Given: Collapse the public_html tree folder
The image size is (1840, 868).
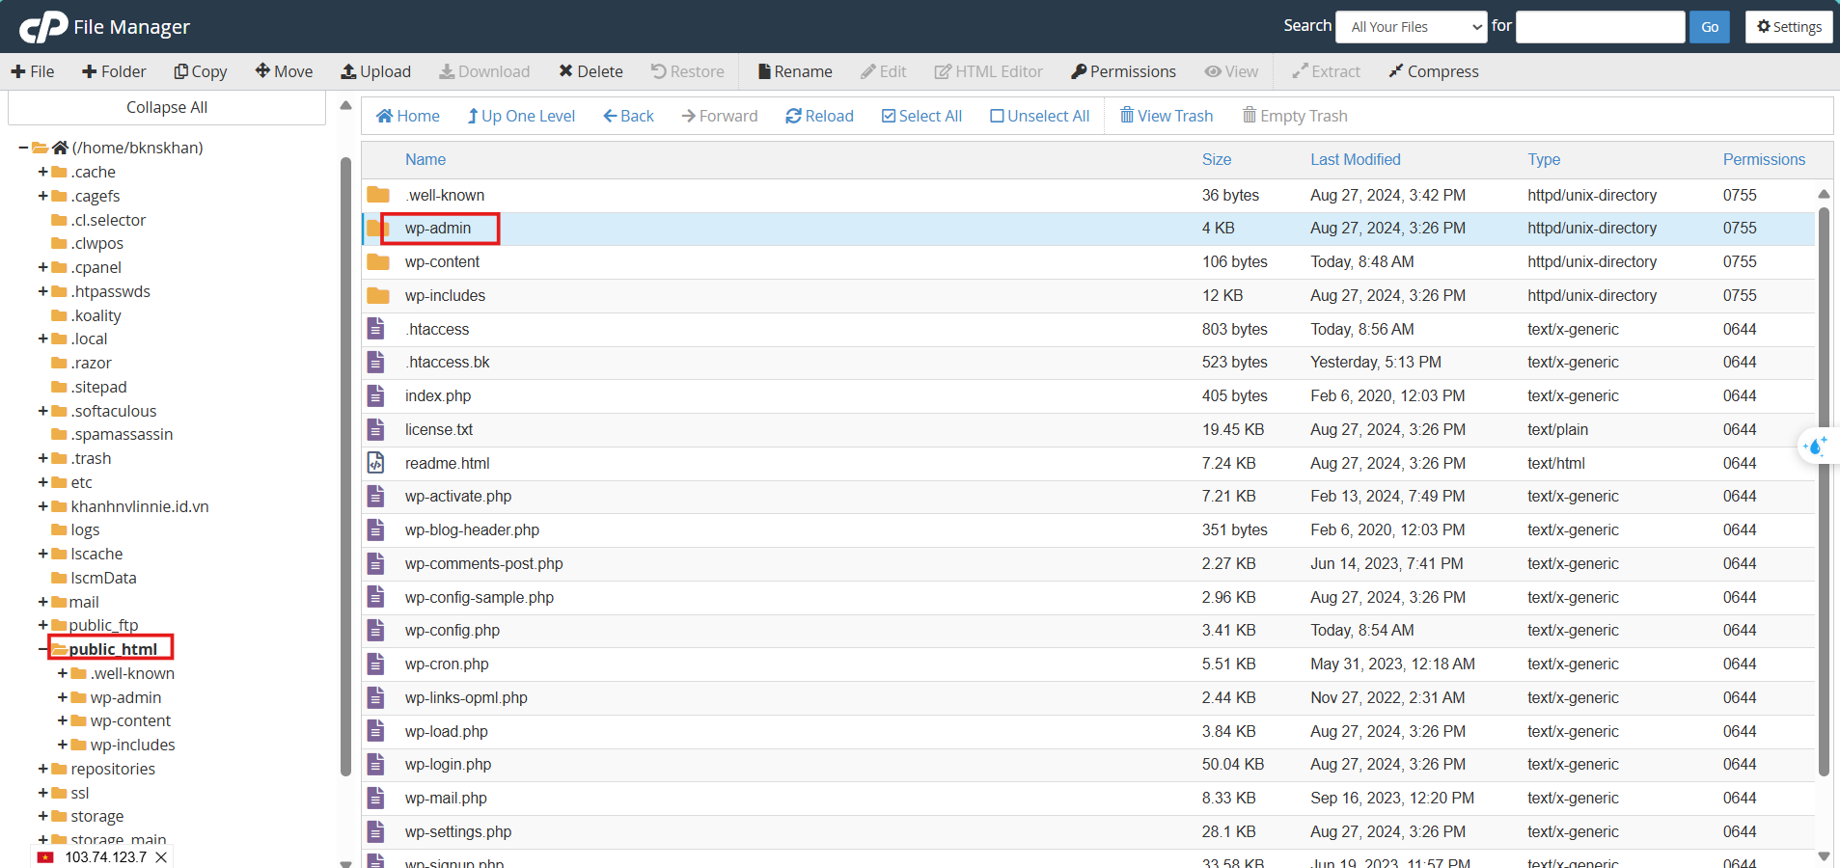Looking at the screenshot, I should point(42,649).
